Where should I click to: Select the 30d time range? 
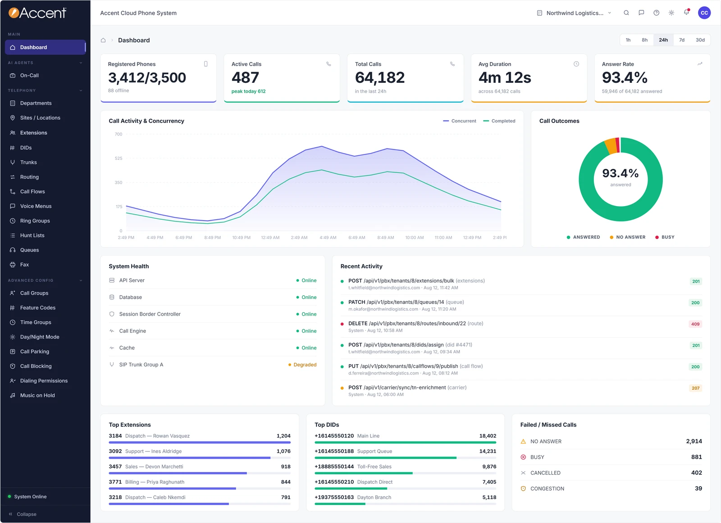[x=700, y=40]
